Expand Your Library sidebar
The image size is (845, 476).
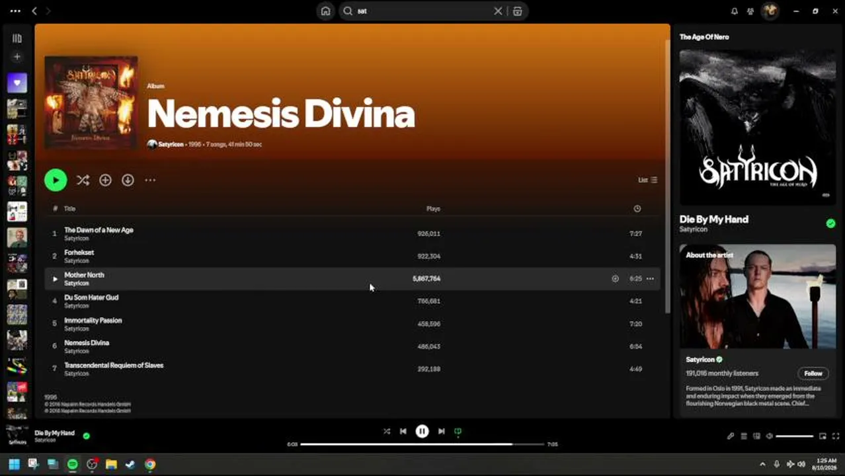(x=17, y=38)
